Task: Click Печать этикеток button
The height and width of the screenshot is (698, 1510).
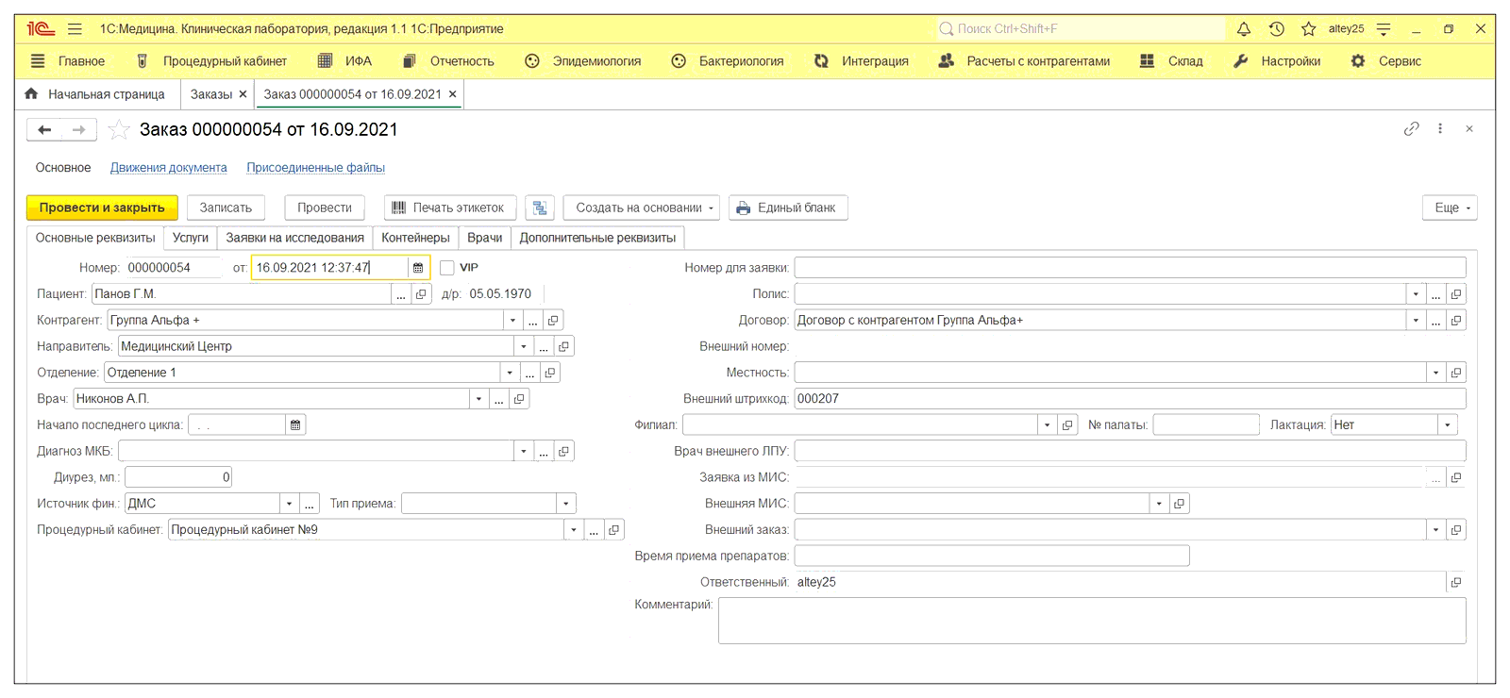Action: click(450, 208)
